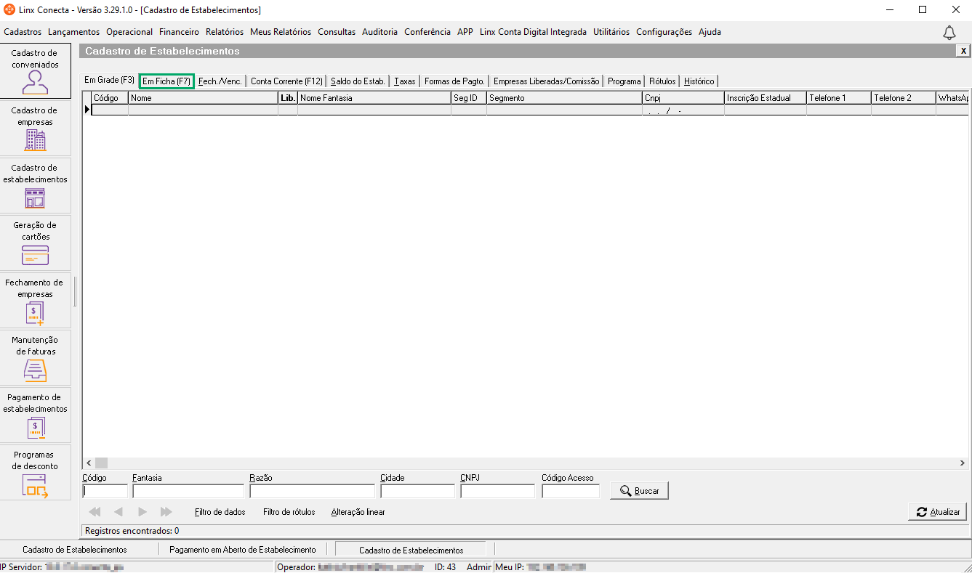Open Cadastro de conveniados sidebar shortcut

(35, 70)
